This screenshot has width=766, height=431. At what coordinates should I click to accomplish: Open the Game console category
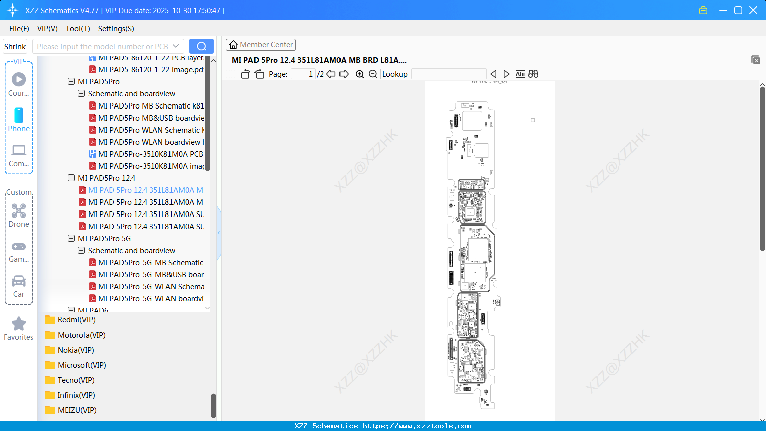click(19, 252)
